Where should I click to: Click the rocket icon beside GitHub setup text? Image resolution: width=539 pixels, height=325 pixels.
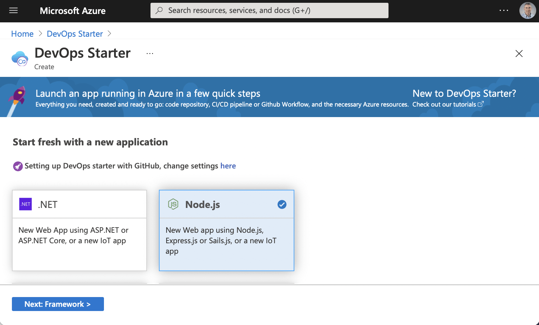[18, 166]
